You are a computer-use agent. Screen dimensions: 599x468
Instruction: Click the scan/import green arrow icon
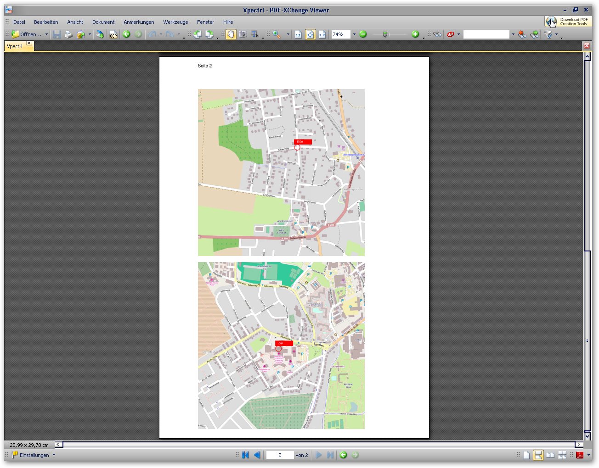click(100, 34)
